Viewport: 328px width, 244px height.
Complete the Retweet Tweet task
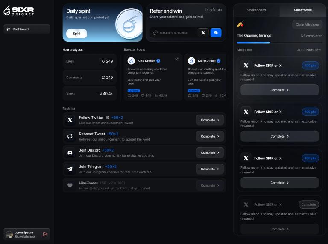click(210, 136)
